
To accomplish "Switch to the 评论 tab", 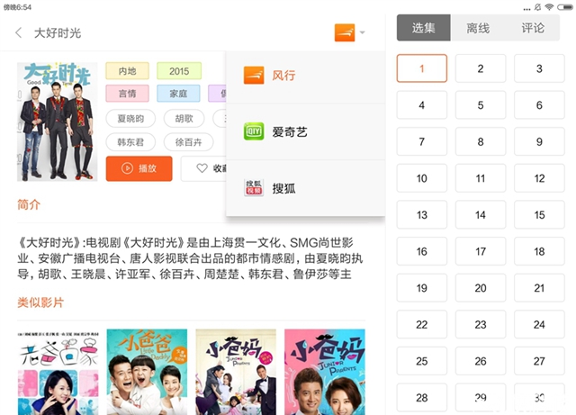I will (533, 28).
